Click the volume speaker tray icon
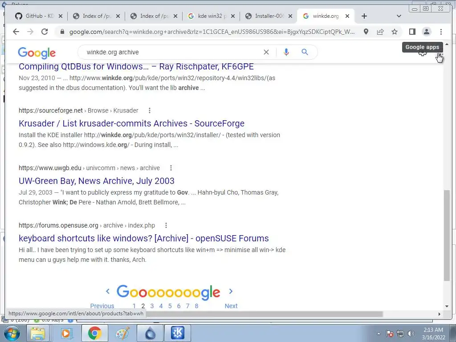Screen dimensions: 456x342 [x=411, y=334]
